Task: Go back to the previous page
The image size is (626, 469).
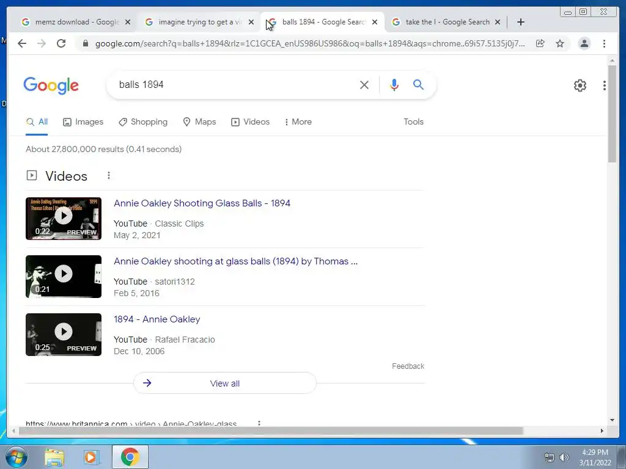Action: click(x=22, y=43)
